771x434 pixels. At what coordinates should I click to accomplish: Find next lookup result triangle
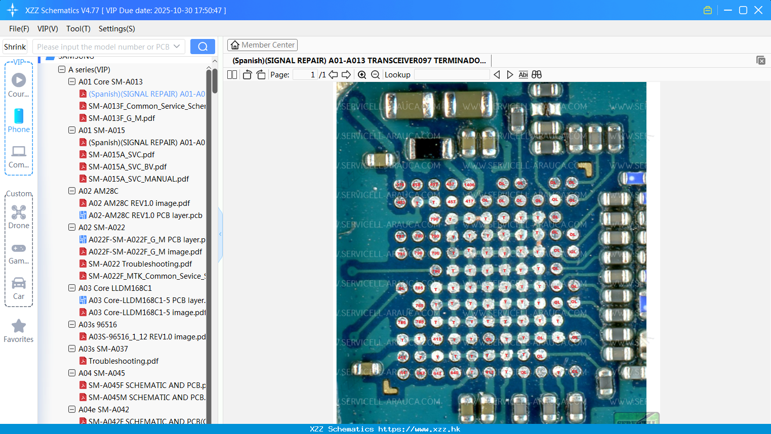(x=510, y=74)
